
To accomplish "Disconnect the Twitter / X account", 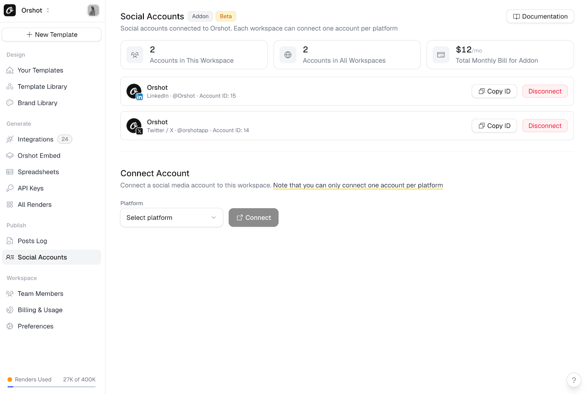I will click(545, 126).
